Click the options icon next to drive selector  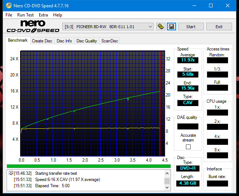160,27
